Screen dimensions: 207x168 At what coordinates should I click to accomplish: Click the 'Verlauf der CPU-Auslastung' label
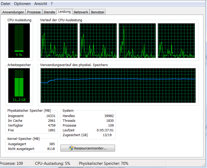(61, 20)
